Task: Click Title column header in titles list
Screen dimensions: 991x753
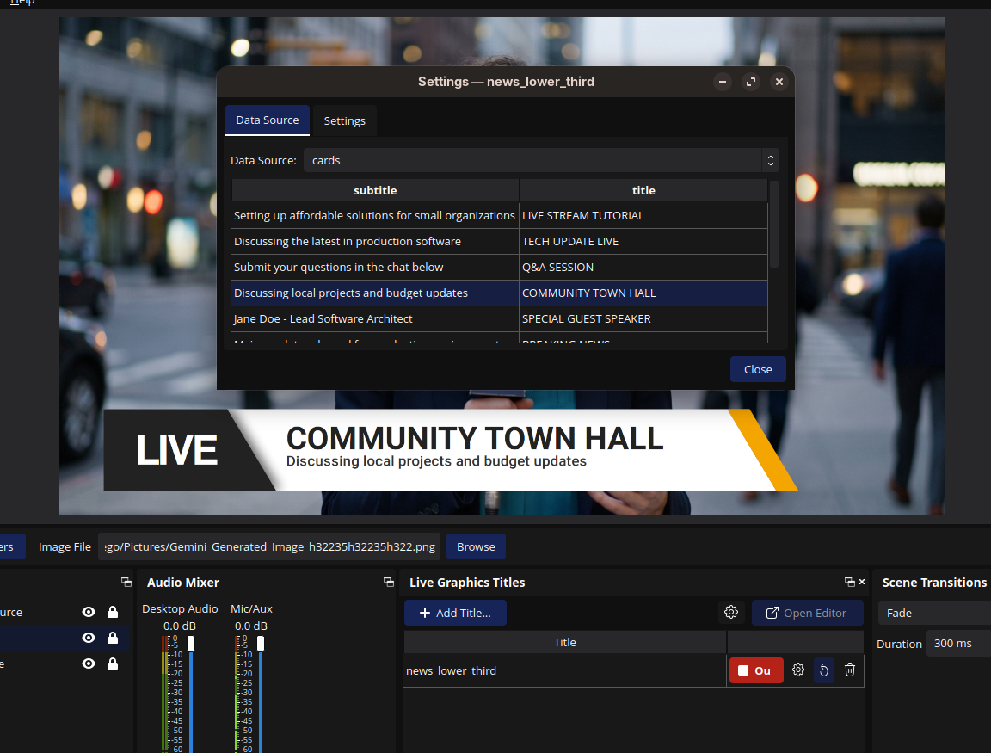Action: (564, 642)
